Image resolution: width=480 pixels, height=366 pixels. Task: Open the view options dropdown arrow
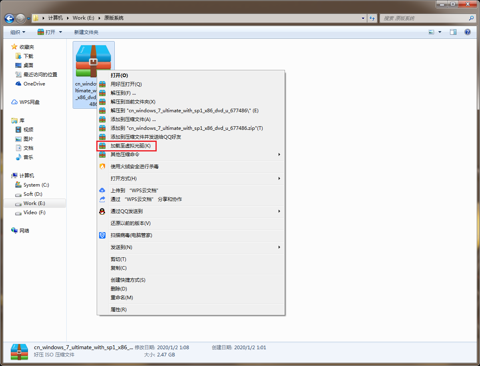(x=440, y=32)
